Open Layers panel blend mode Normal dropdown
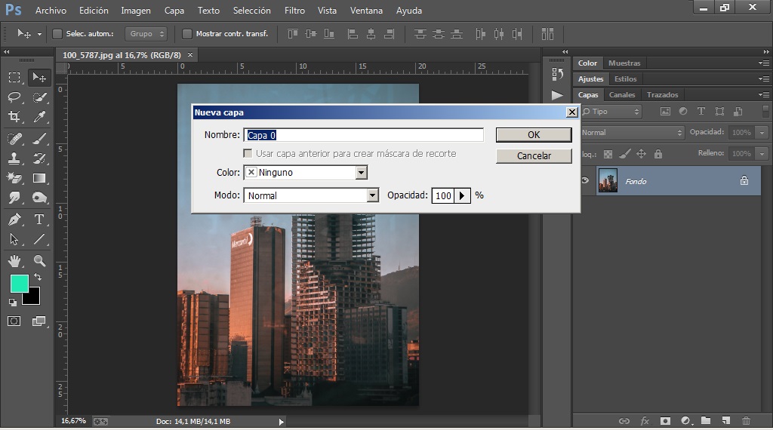The width and height of the screenshot is (773, 430). click(633, 133)
